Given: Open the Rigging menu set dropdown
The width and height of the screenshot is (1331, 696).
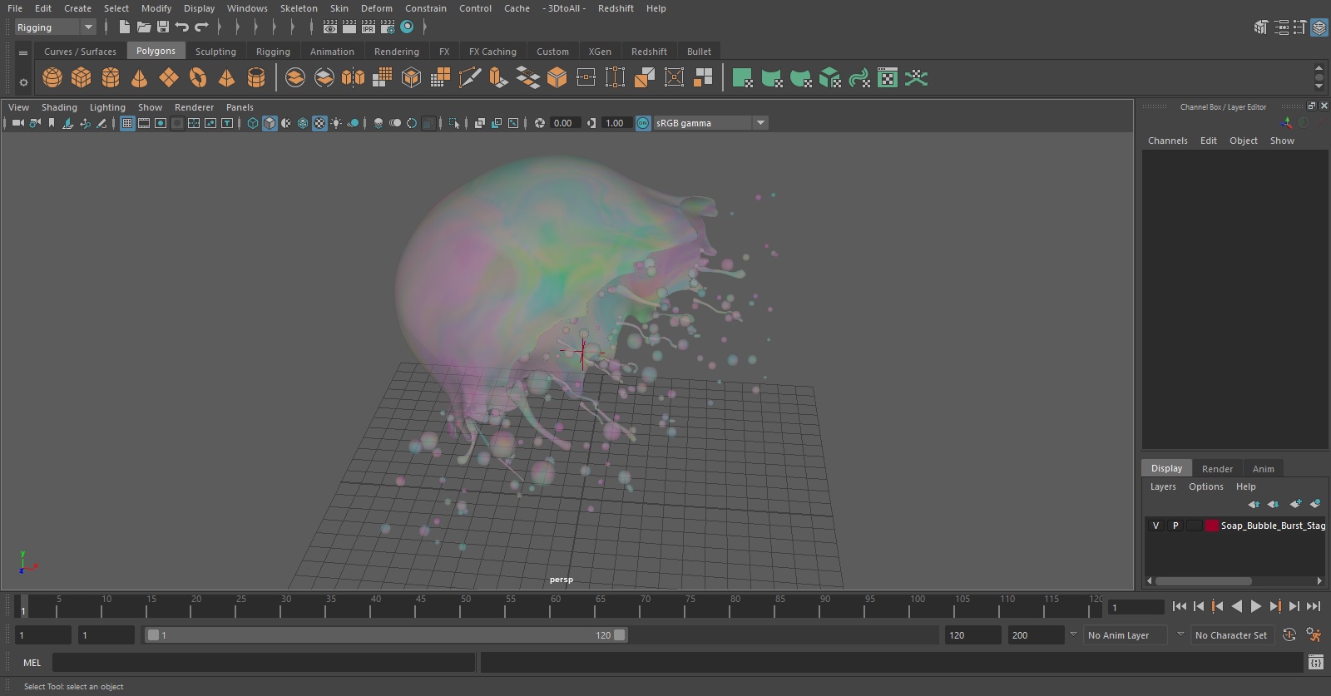Looking at the screenshot, I should (55, 27).
